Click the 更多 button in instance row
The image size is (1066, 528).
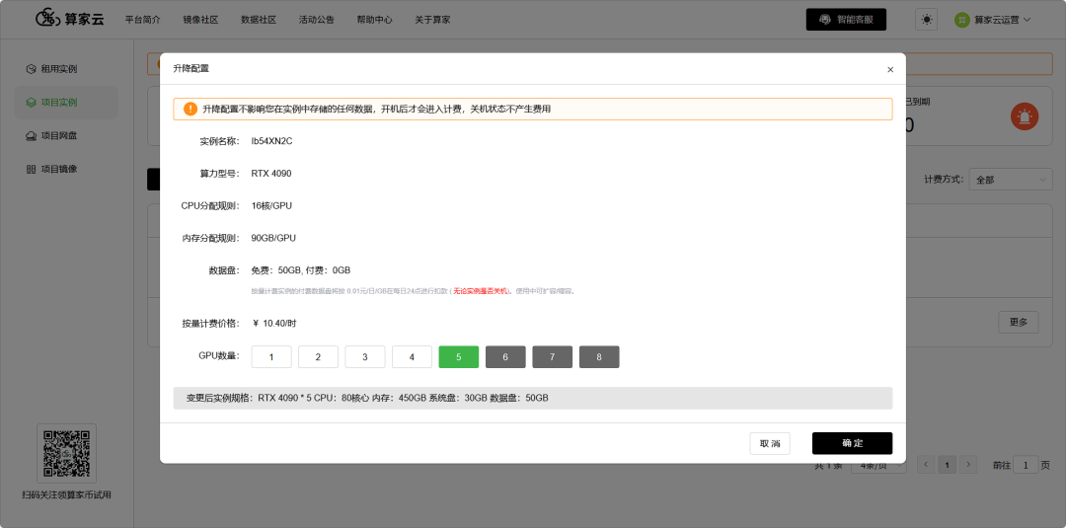click(1019, 322)
